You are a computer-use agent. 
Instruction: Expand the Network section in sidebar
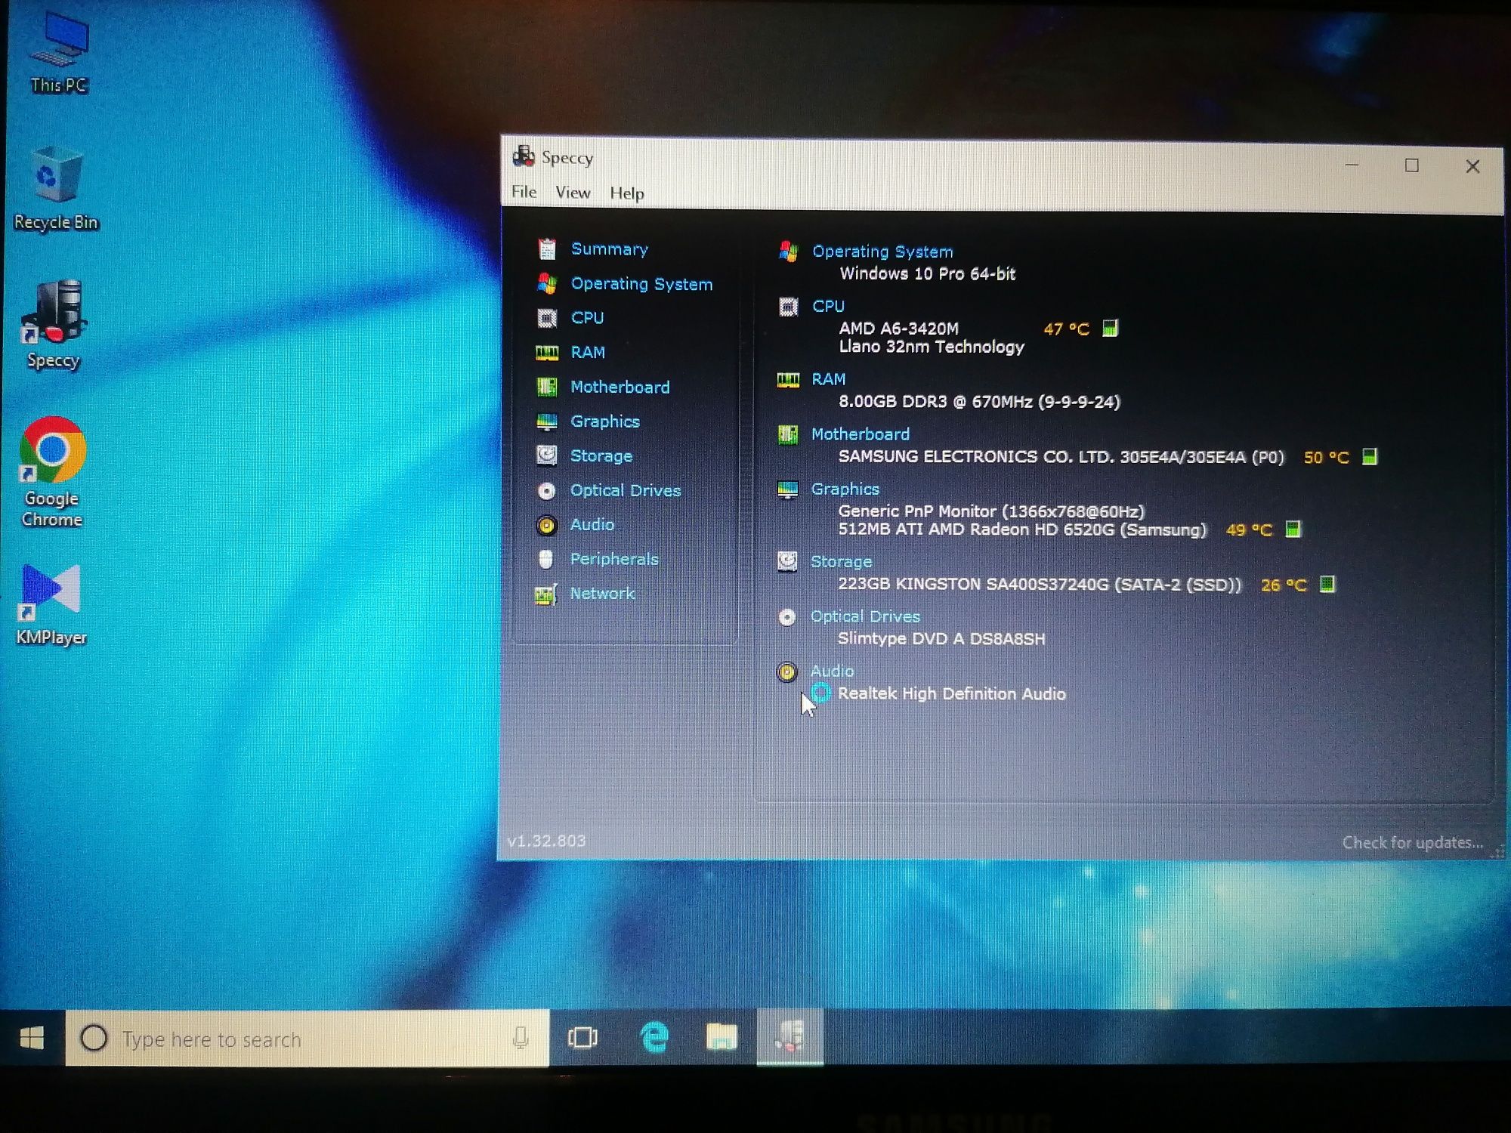click(x=601, y=591)
